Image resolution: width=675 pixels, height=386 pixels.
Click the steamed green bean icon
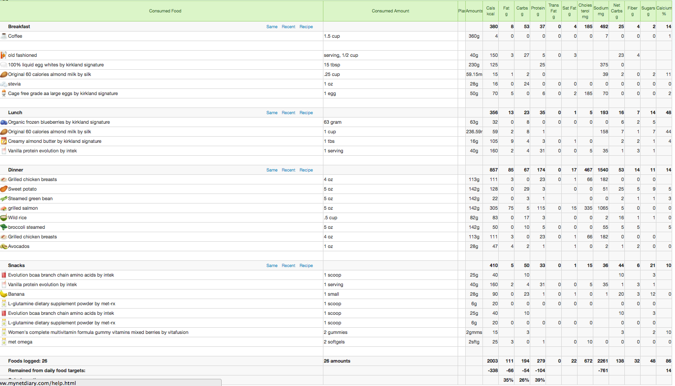[x=4, y=199]
